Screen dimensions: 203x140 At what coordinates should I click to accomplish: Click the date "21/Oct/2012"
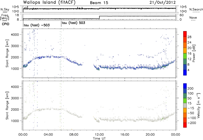pos(163,3)
